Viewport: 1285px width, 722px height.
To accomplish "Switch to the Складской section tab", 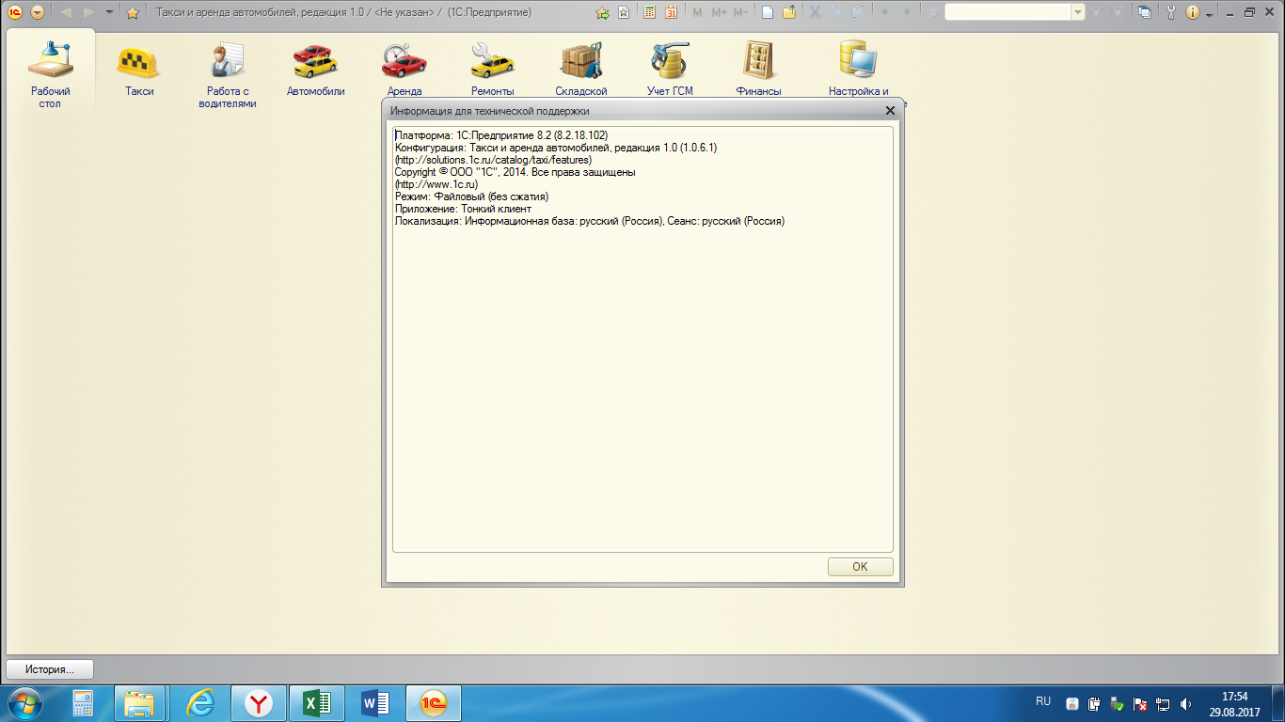I will click(580, 70).
